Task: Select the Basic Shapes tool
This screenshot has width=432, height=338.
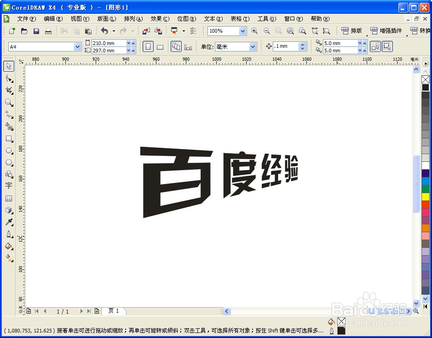Action: tap(9, 174)
